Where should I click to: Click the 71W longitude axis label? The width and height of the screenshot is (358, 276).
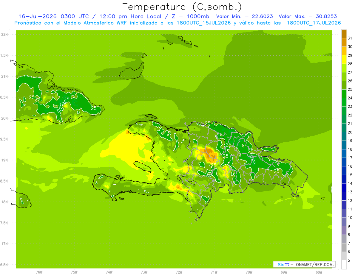(x=214, y=272)
